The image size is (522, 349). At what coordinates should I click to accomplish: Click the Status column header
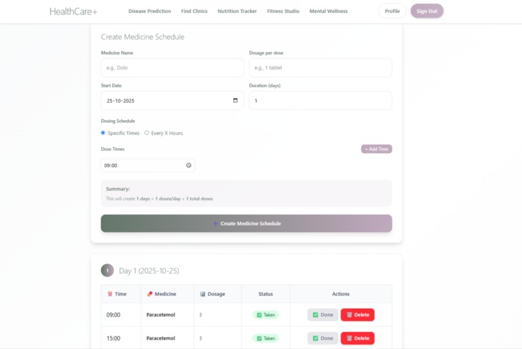266,294
